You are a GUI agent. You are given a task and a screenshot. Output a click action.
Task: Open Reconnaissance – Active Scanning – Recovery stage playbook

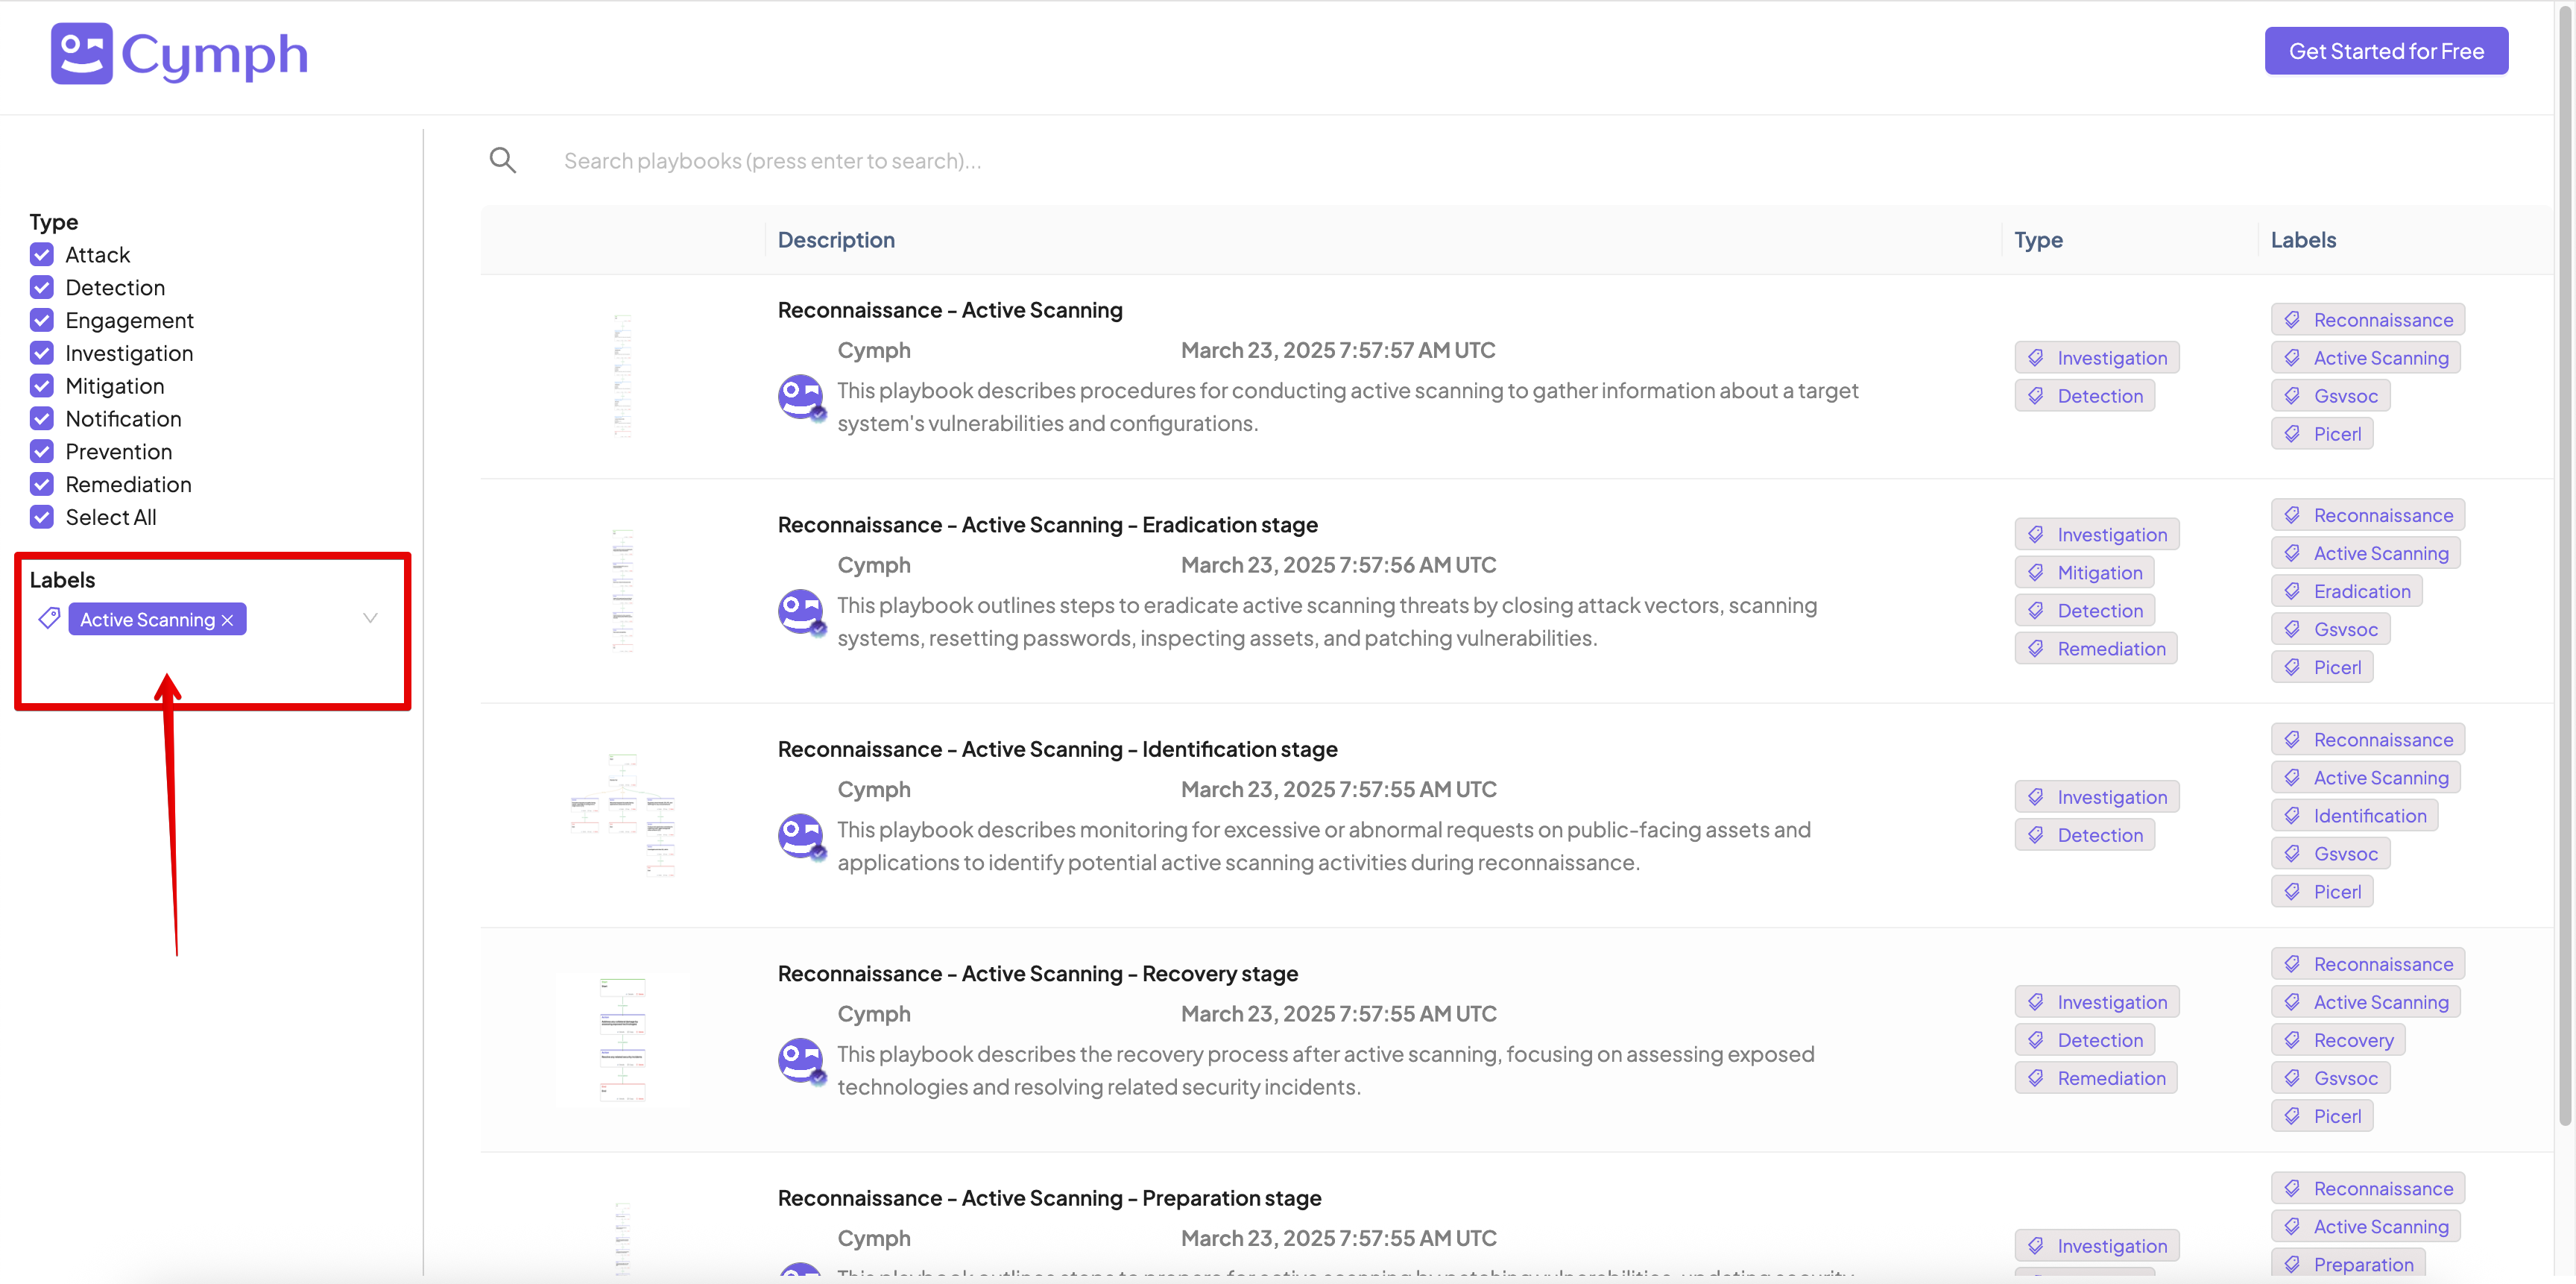[1037, 973]
